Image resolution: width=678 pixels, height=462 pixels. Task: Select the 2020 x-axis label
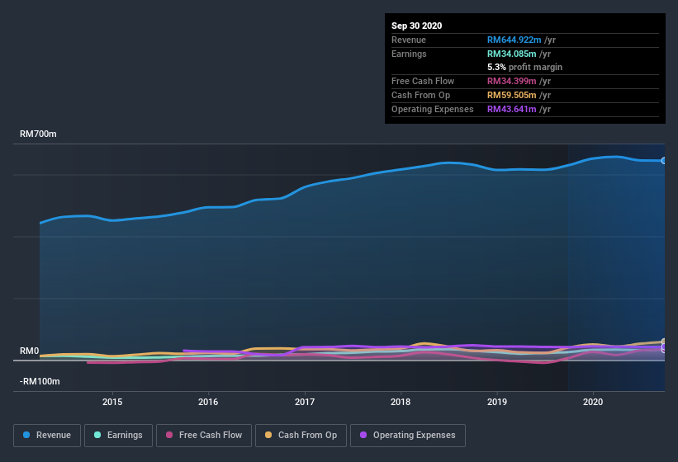pos(593,403)
